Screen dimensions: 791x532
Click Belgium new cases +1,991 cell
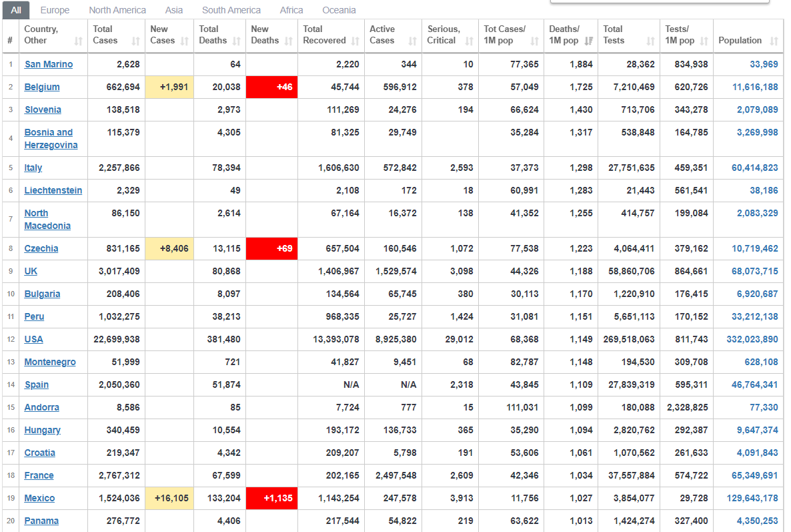point(169,87)
